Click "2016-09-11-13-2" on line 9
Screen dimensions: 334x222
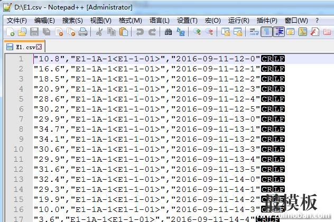[216, 139]
